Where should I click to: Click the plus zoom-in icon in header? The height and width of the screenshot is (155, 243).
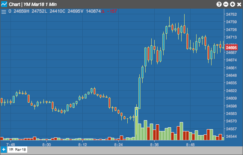pos(233,4)
